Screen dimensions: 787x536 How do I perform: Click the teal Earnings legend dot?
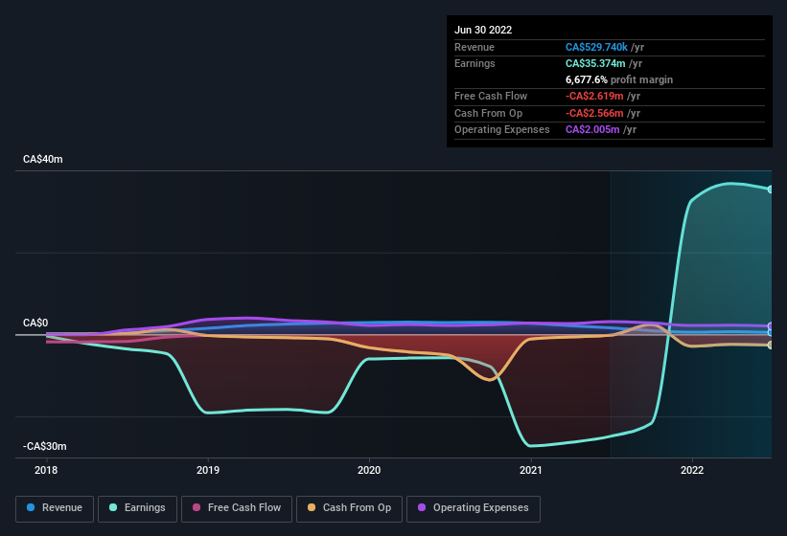(113, 507)
